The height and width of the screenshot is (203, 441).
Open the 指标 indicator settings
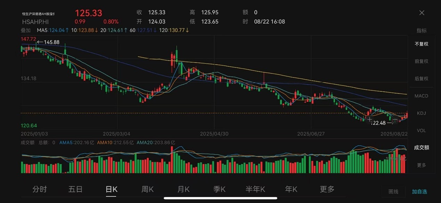(421, 31)
